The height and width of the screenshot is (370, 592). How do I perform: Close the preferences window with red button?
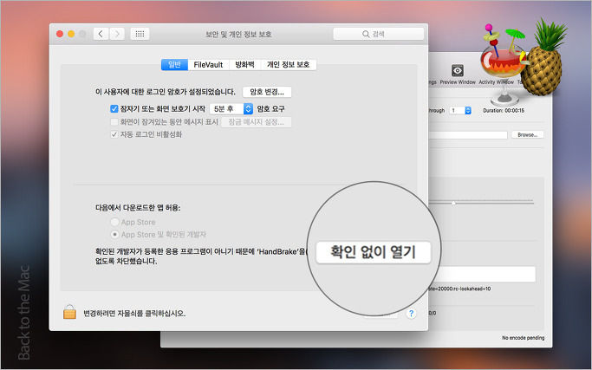60,34
